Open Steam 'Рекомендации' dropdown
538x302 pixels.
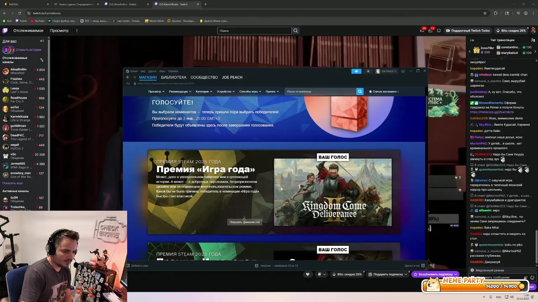180,91
